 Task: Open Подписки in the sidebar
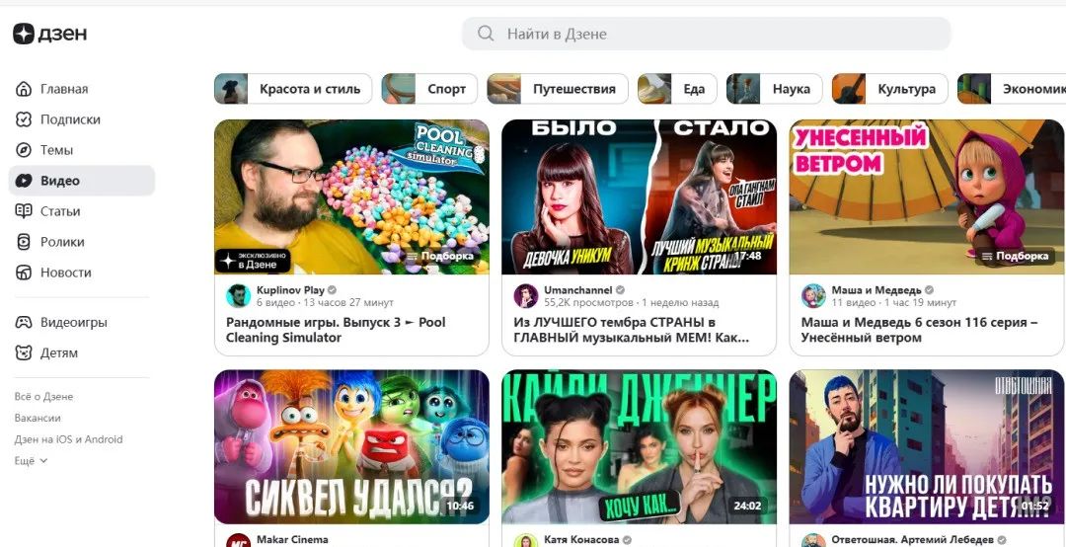tap(82, 119)
